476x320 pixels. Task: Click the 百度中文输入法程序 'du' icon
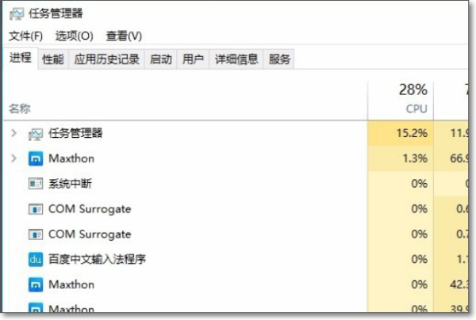click(36, 260)
